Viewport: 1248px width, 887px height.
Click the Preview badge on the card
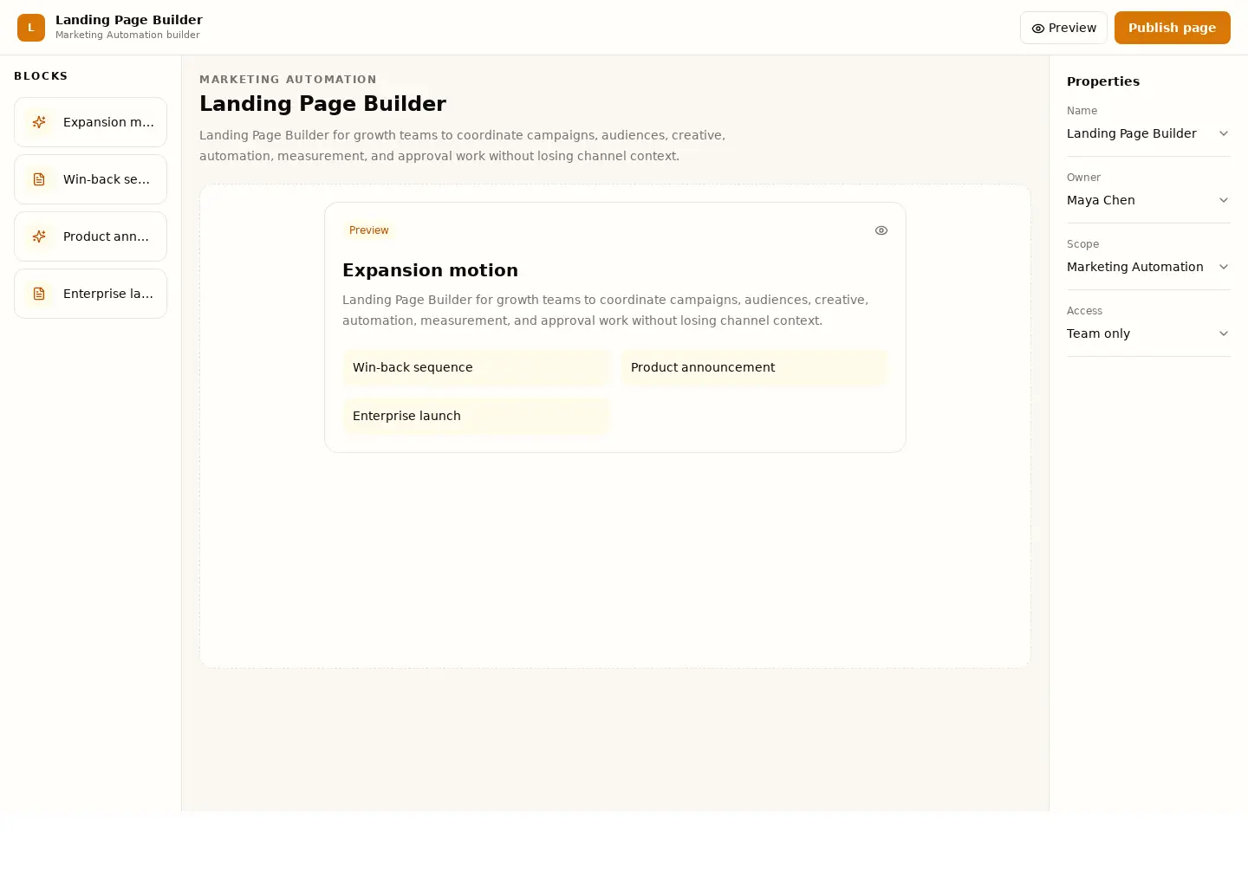click(369, 230)
